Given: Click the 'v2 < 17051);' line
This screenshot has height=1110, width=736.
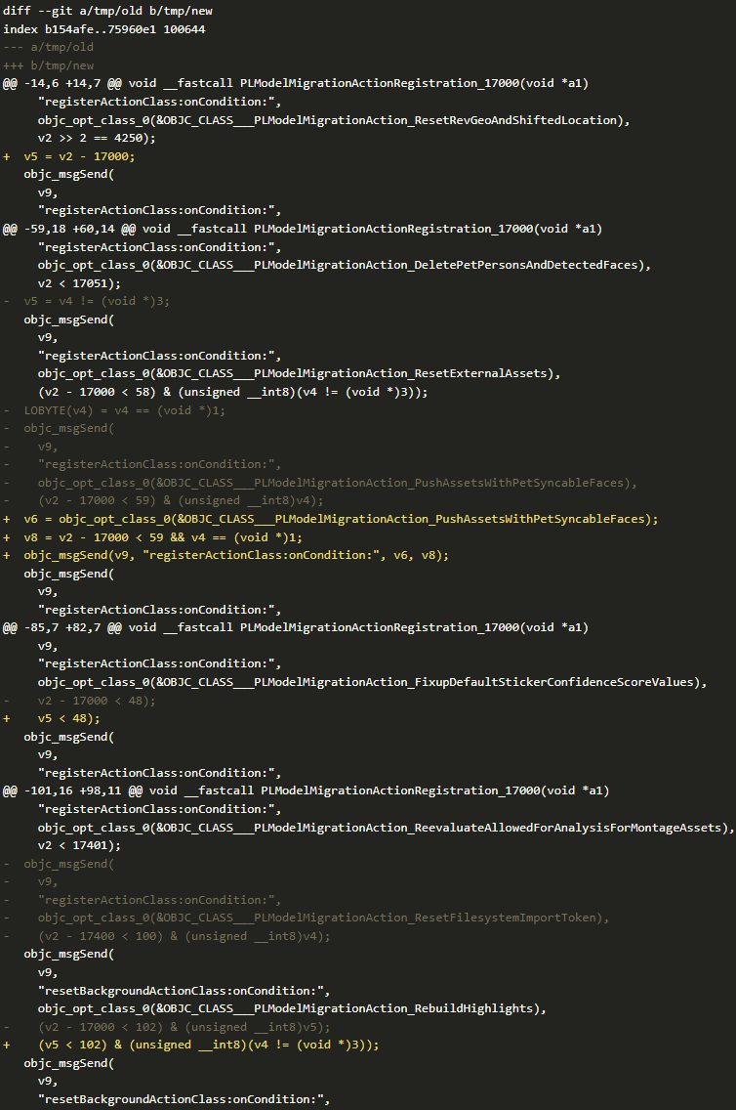Looking at the screenshot, I should [79, 283].
